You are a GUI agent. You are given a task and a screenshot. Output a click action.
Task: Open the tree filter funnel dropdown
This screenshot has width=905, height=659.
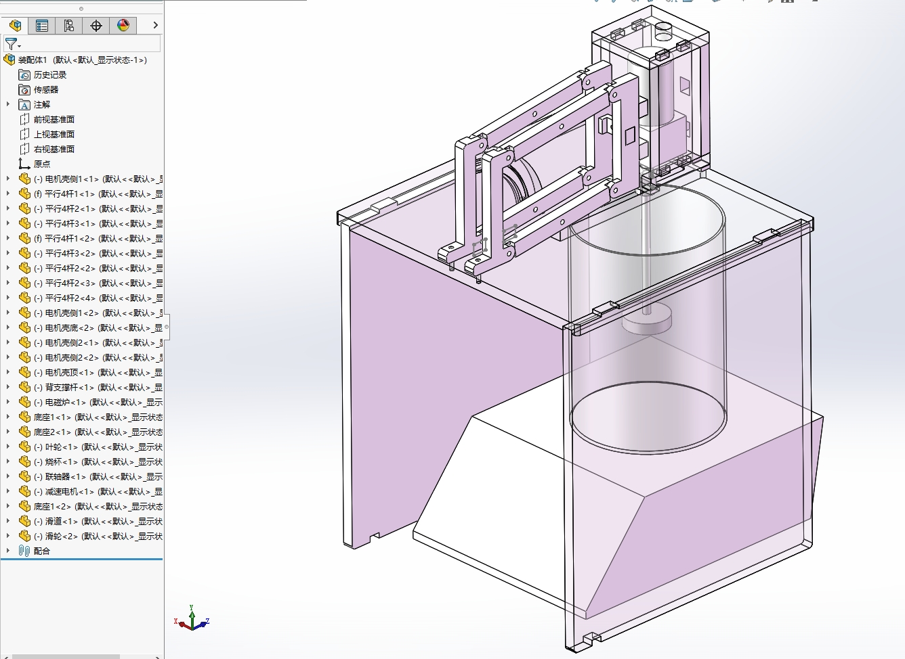click(13, 45)
